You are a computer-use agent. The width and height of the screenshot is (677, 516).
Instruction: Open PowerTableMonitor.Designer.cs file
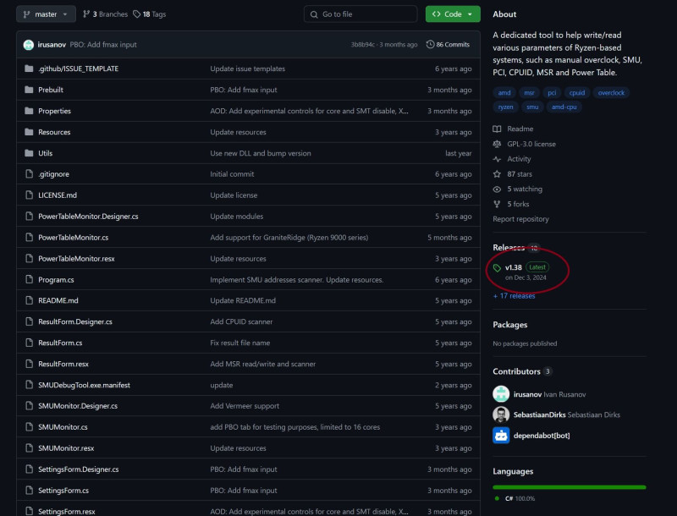(88, 217)
